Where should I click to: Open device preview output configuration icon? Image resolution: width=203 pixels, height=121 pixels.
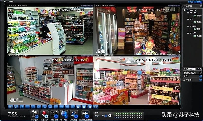tap(85, 114)
